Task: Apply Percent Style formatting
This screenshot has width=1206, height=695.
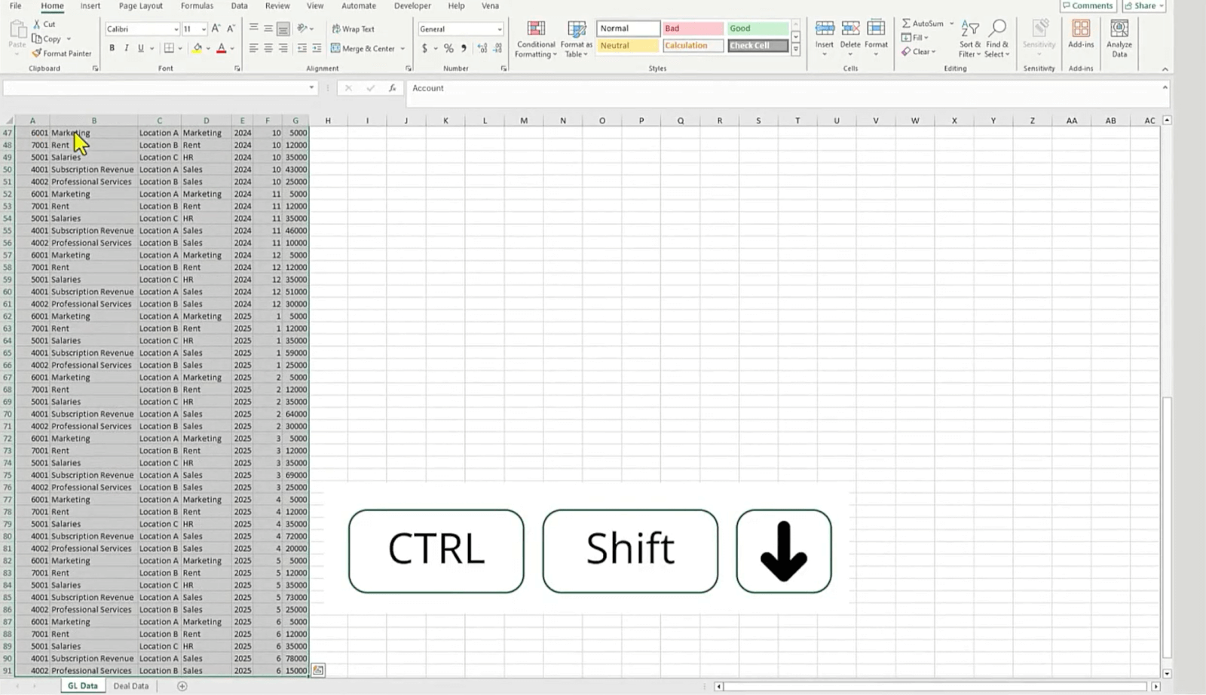Action: pyautogui.click(x=448, y=47)
